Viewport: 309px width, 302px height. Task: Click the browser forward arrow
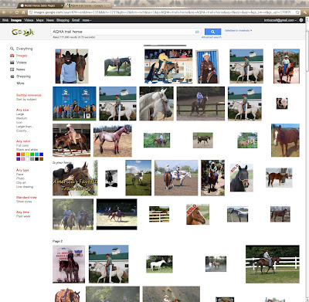coord(11,12)
